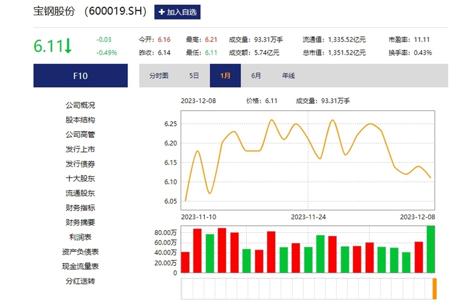
Task: Click the 最高 6.21 value
Action: (211, 40)
